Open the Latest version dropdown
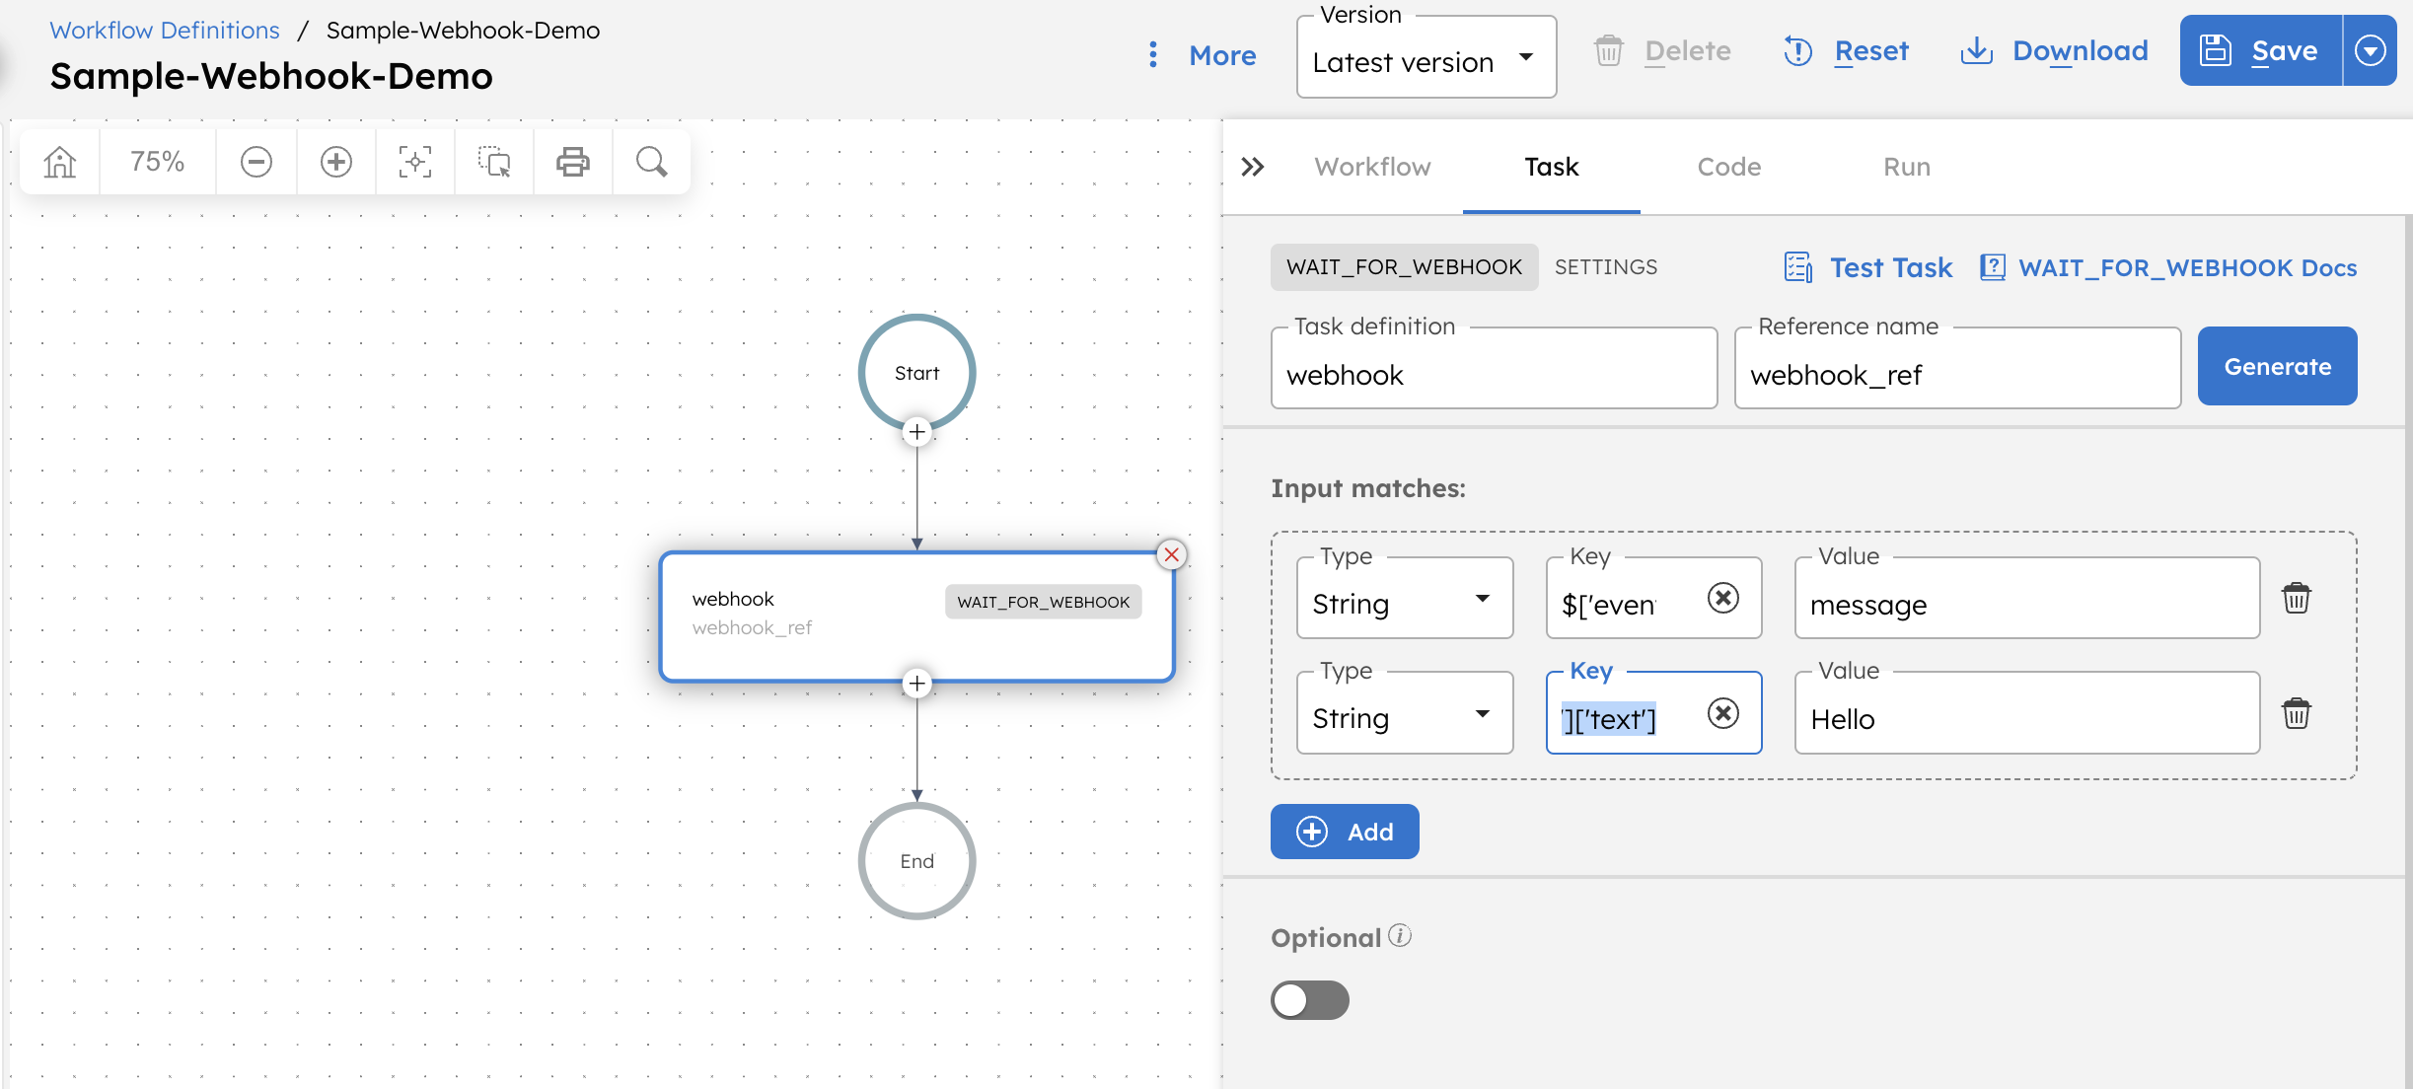2413x1089 pixels. tap(1426, 61)
